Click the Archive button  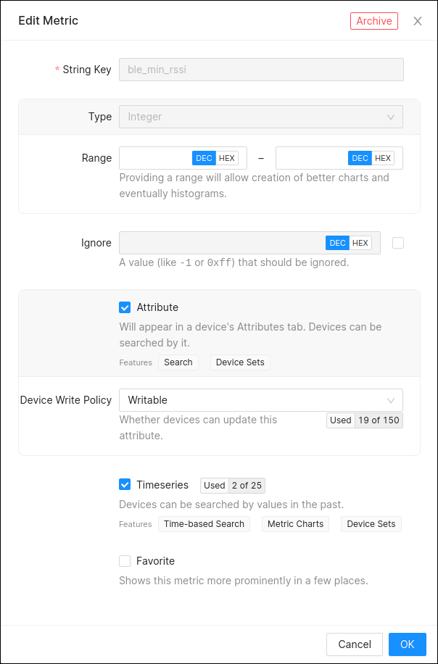pos(374,21)
